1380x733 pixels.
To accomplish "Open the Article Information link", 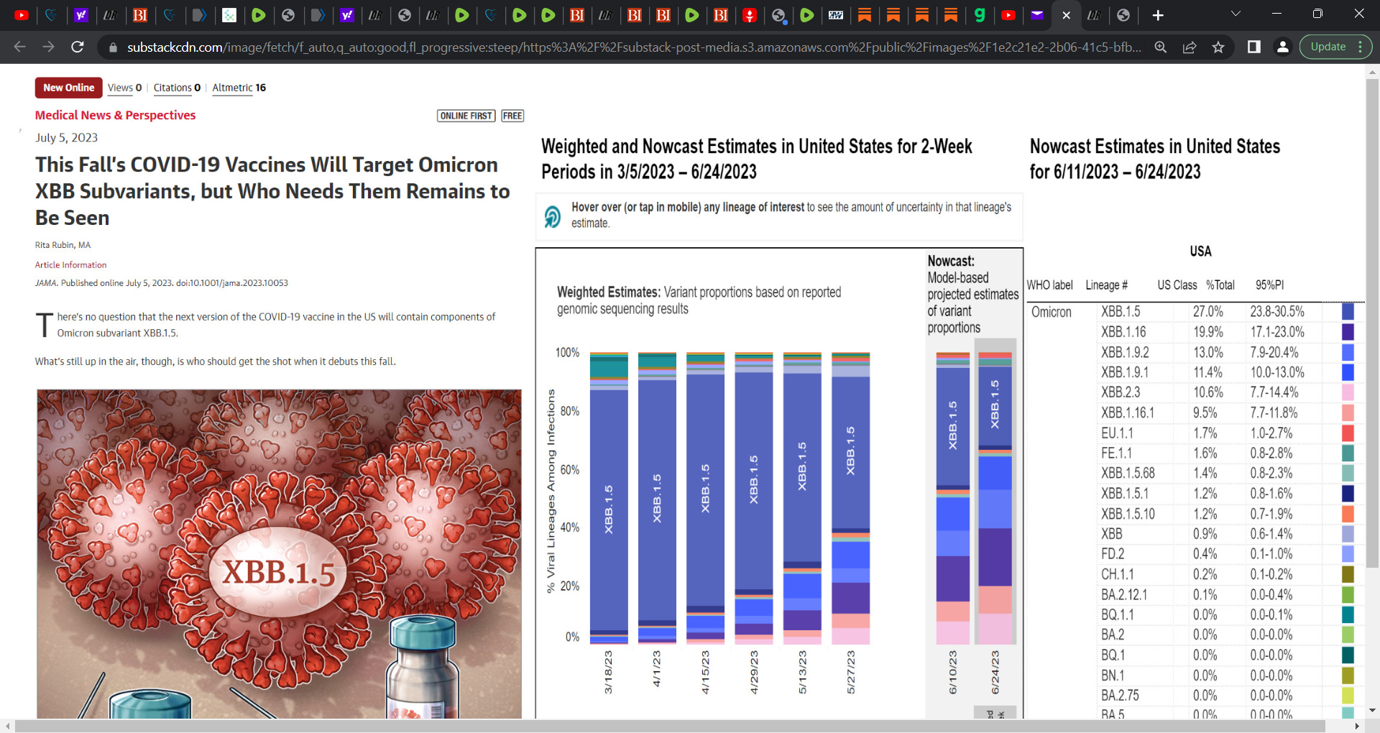I will pos(70,264).
